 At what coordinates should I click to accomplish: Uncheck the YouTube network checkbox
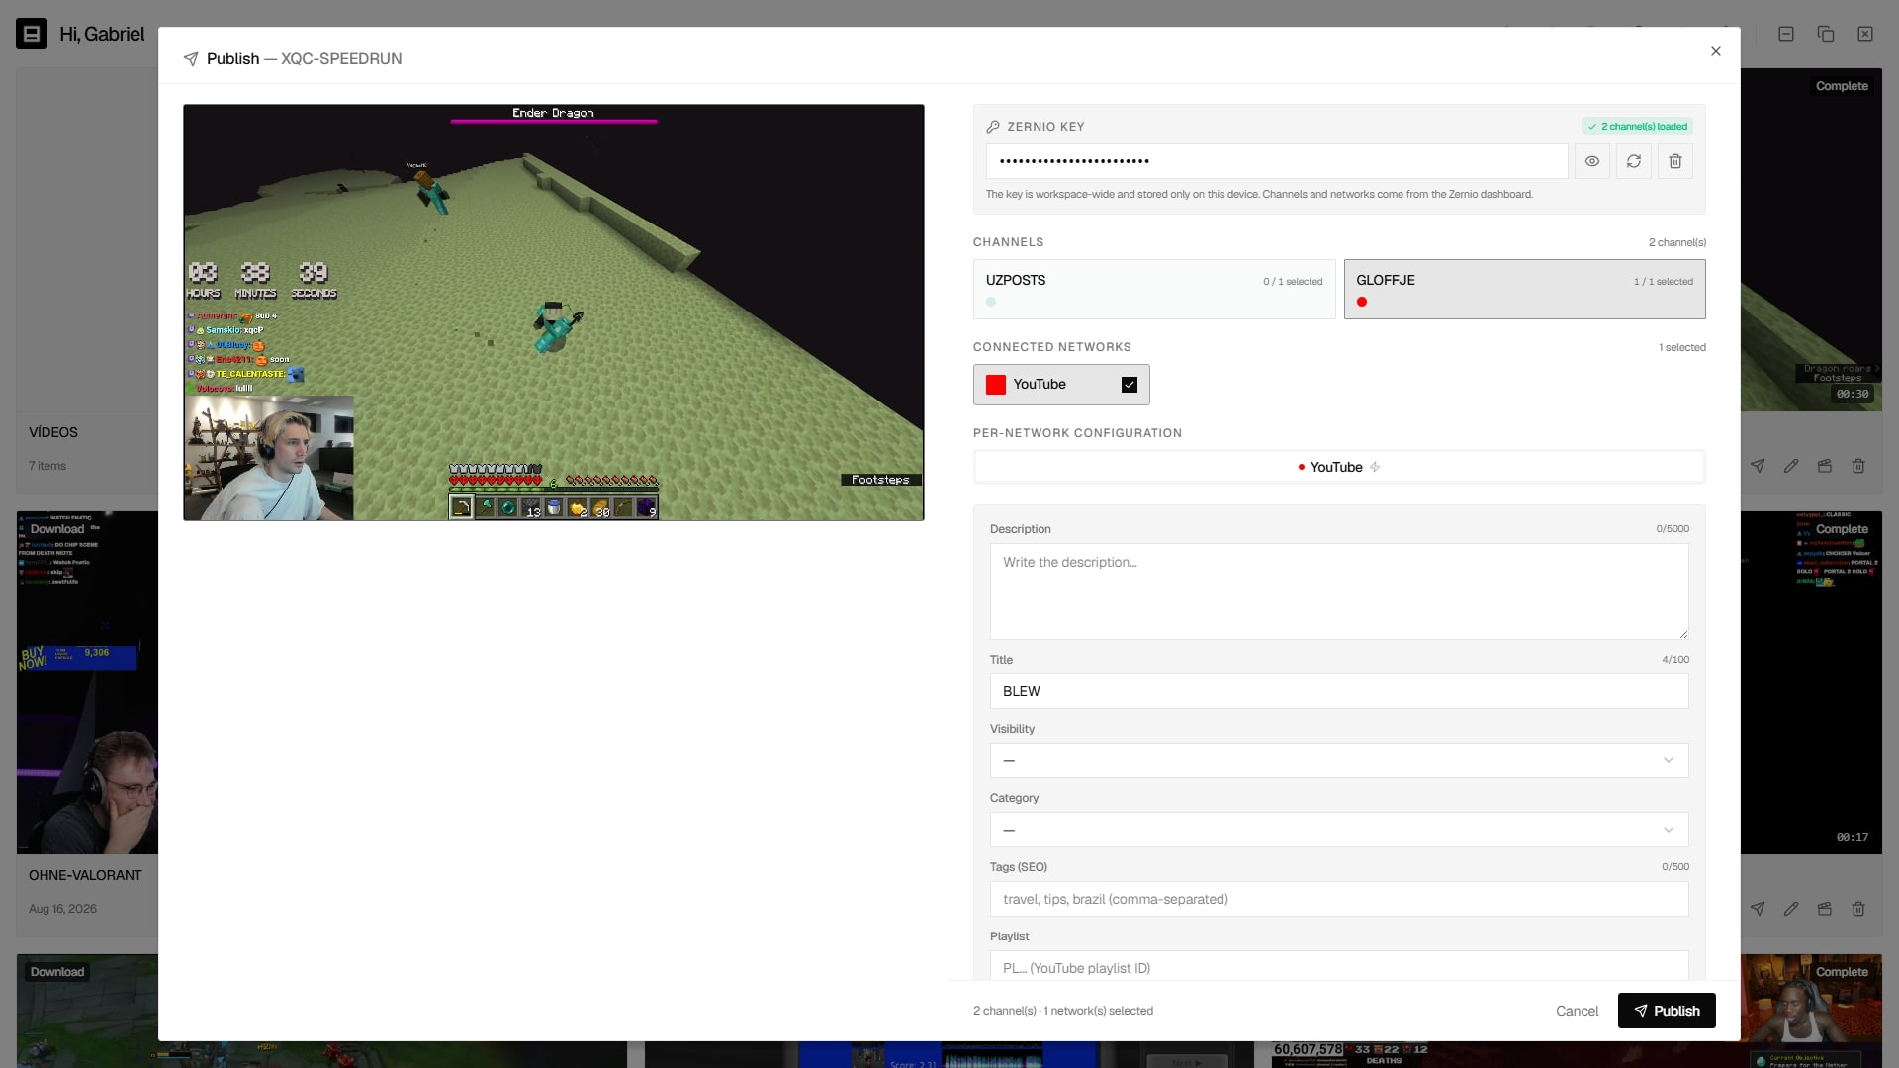point(1130,385)
